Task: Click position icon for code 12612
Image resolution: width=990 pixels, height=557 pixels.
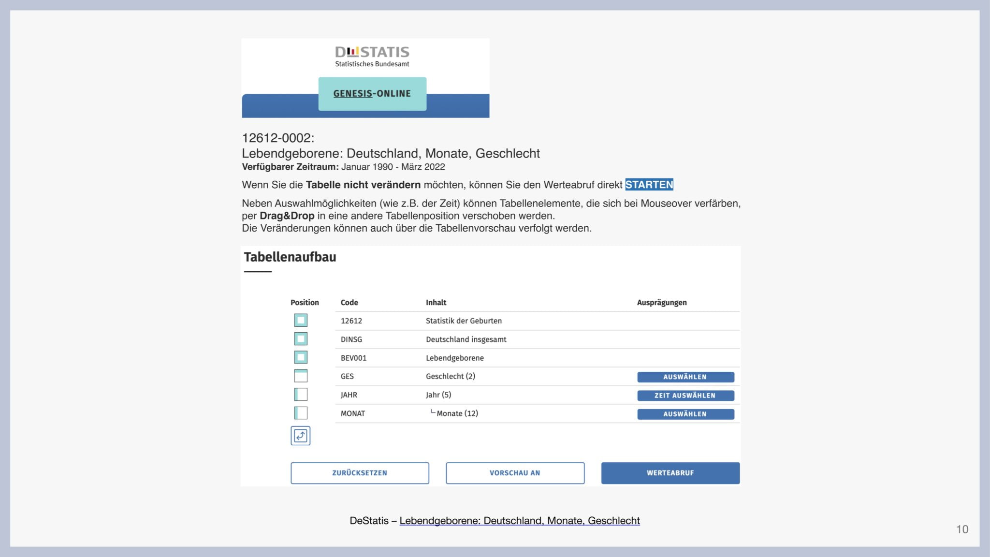Action: 301,320
